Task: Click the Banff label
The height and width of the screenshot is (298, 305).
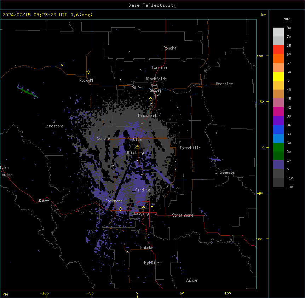Action: pyautogui.click(x=44, y=201)
